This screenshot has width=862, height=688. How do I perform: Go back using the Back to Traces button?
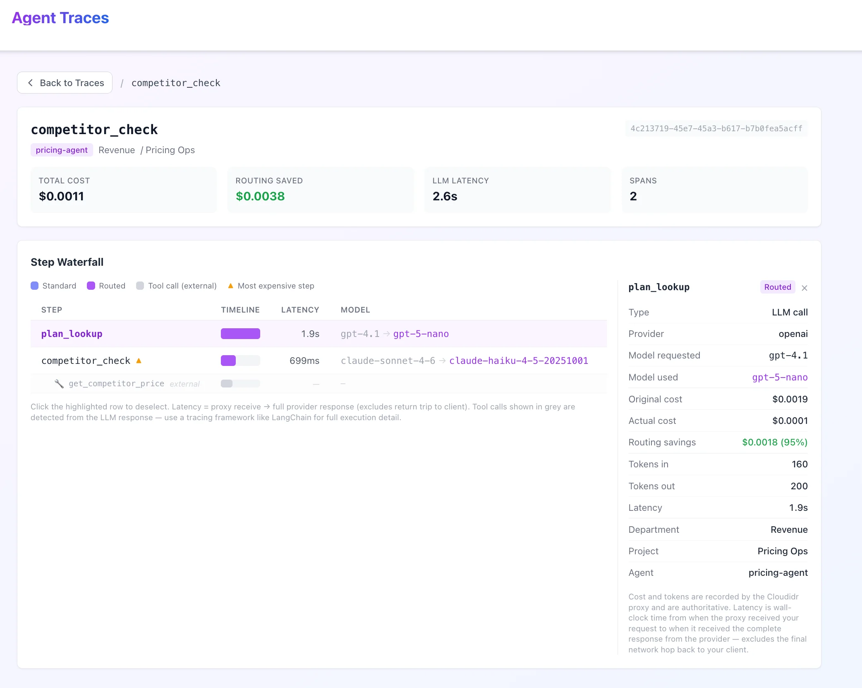(65, 83)
